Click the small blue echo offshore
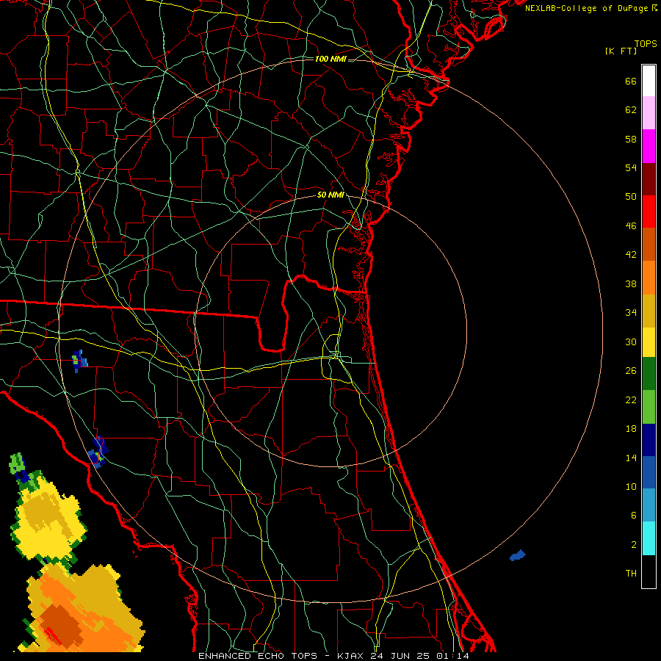 point(518,556)
